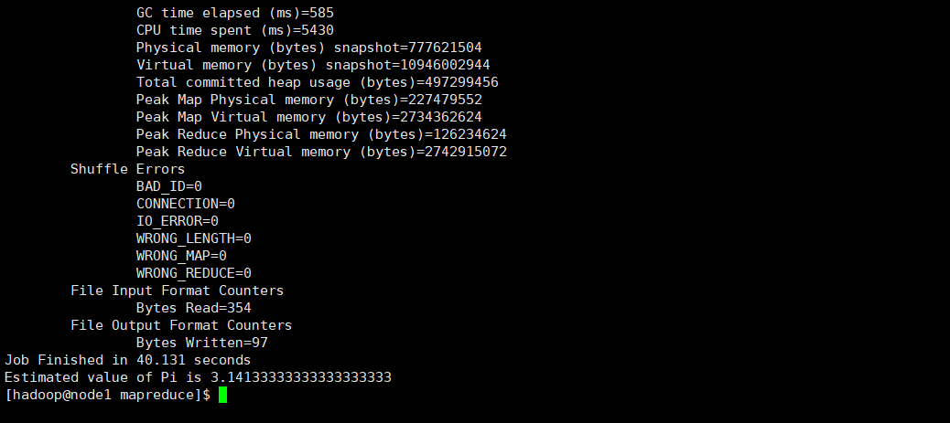Click the Job Finished in 40.131 seconds line
This screenshot has width=950, height=423.
127,360
